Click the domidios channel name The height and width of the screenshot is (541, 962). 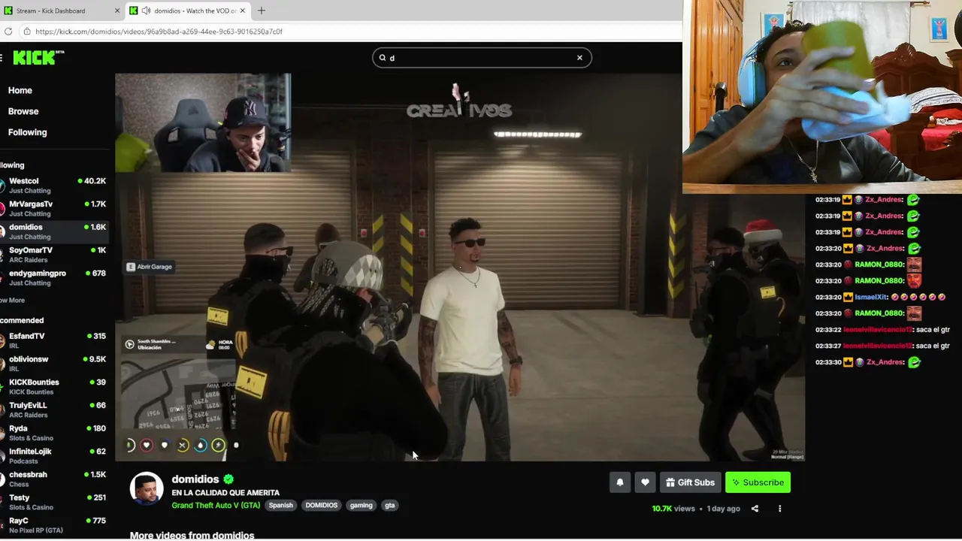pos(195,479)
